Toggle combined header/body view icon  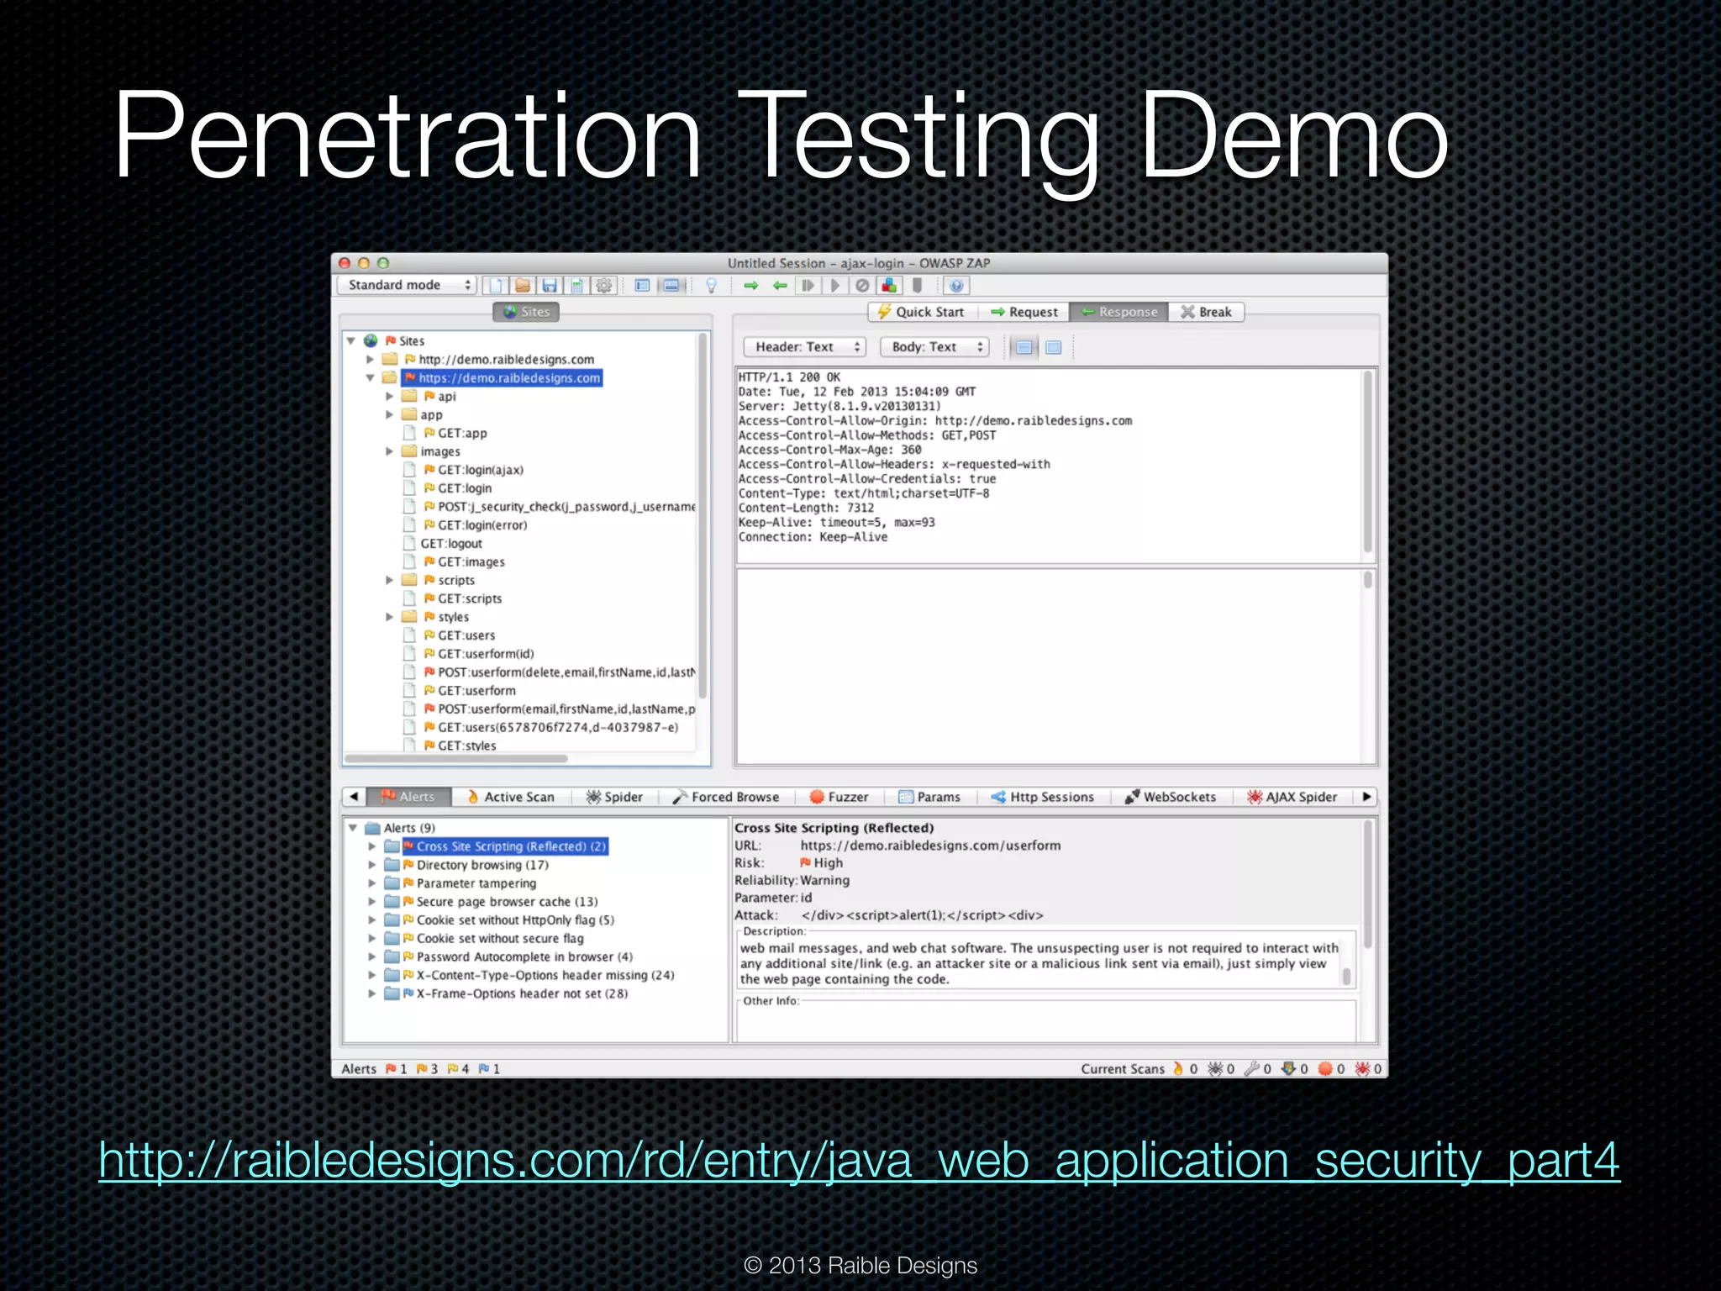click(1054, 347)
